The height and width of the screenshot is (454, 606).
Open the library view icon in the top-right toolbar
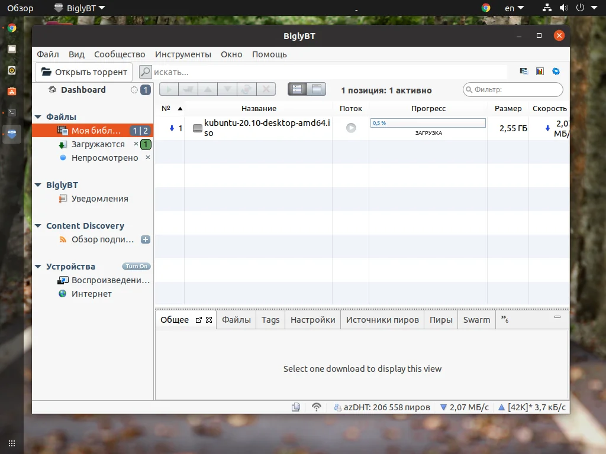(524, 71)
